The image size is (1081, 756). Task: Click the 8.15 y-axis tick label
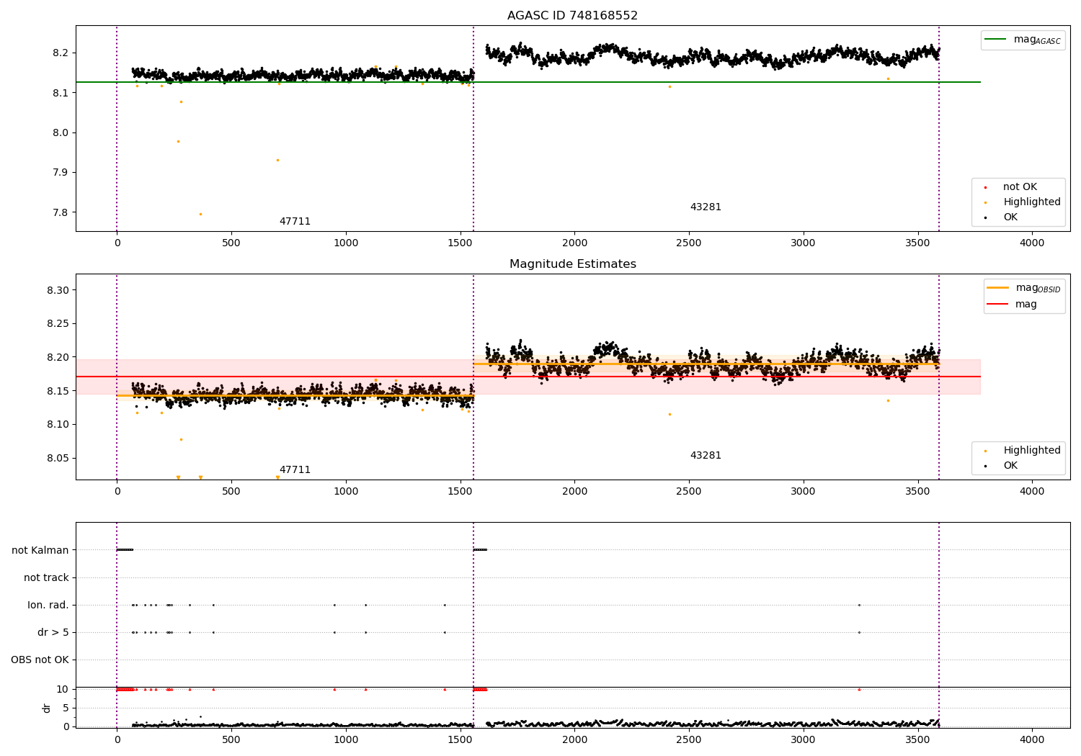tap(58, 392)
